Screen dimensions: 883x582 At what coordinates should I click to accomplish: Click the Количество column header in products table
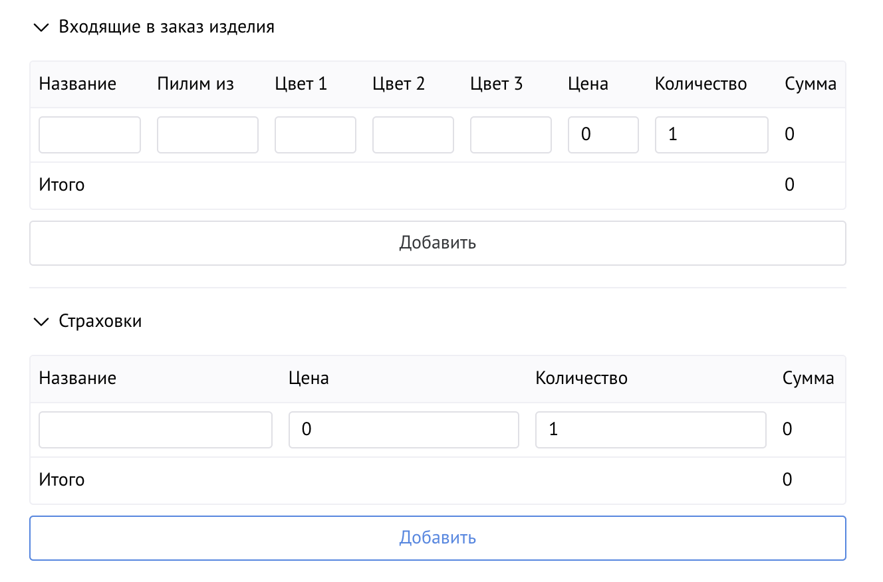click(x=700, y=84)
